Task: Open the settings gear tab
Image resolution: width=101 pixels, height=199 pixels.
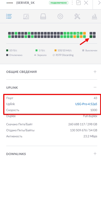Action: click(x=60, y=16)
